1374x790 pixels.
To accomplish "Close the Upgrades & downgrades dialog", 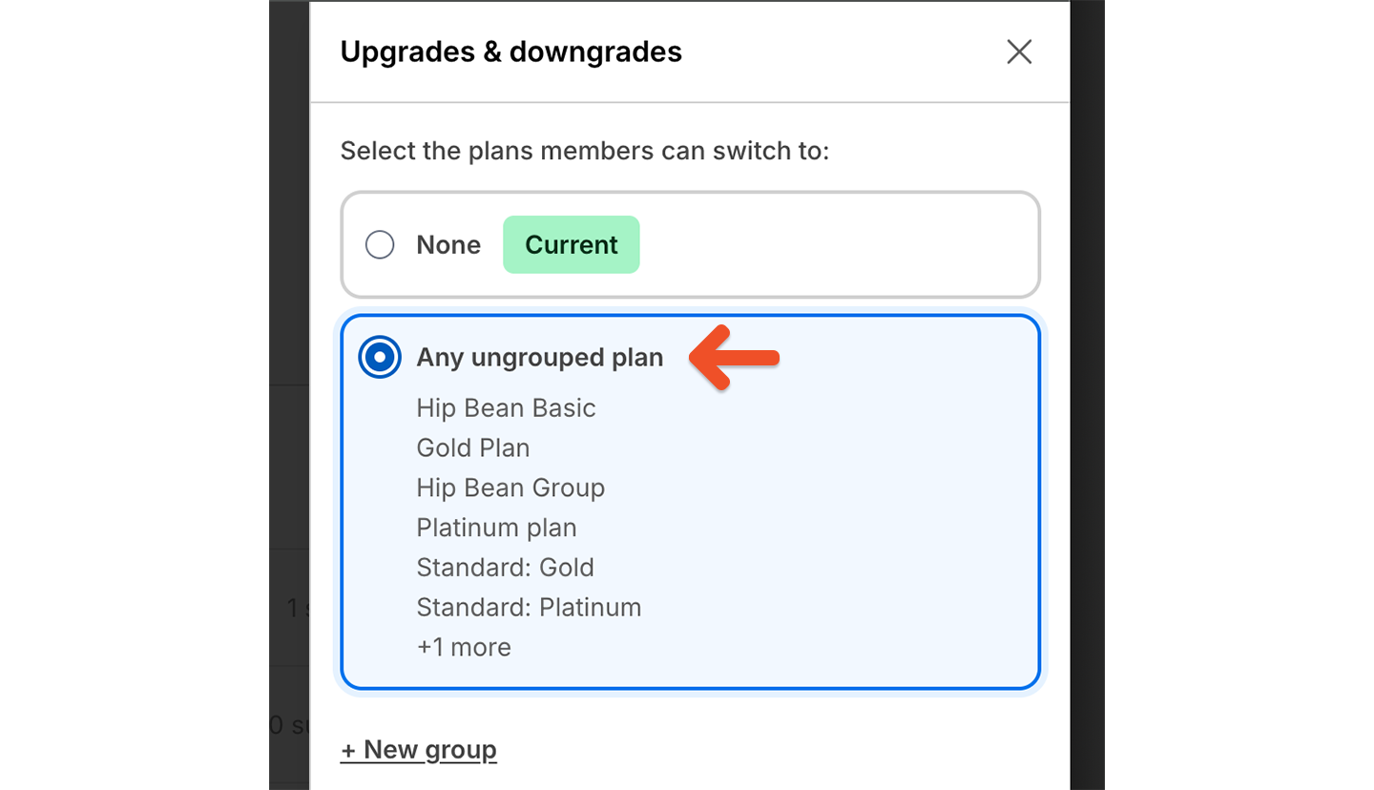I will (x=1018, y=52).
